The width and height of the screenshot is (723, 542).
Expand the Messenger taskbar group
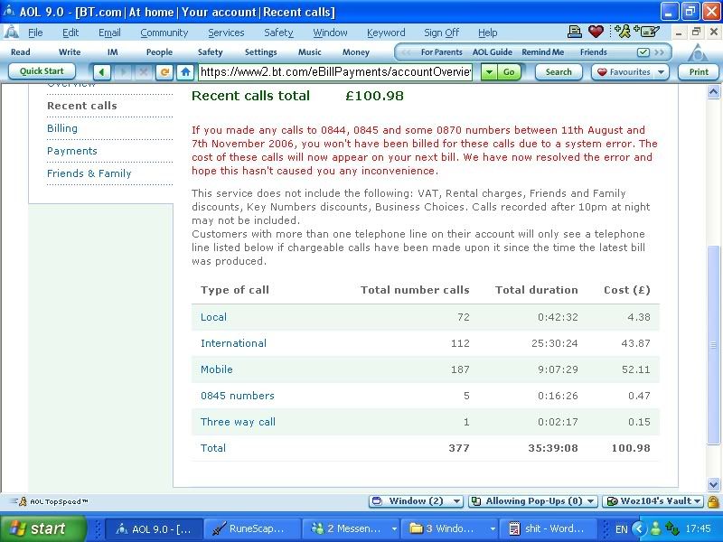point(394,528)
